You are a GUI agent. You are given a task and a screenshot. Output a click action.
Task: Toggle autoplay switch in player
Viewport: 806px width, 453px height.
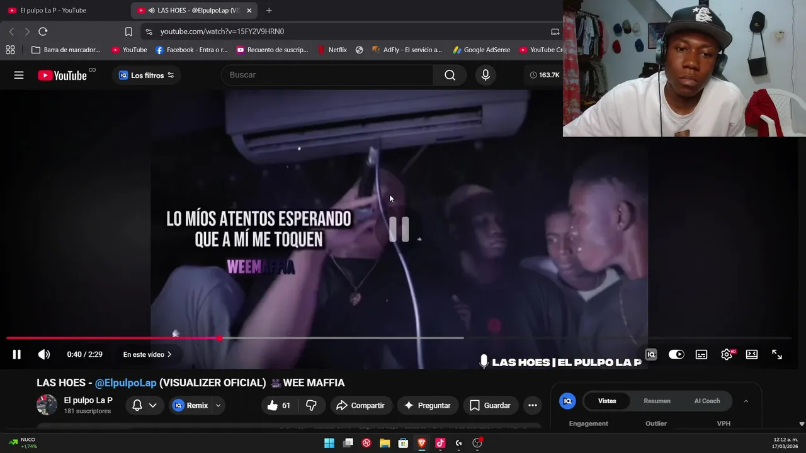tap(676, 354)
